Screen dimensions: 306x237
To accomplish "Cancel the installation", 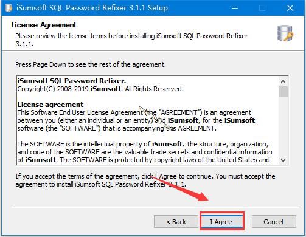I will pyautogui.click(x=274, y=222).
